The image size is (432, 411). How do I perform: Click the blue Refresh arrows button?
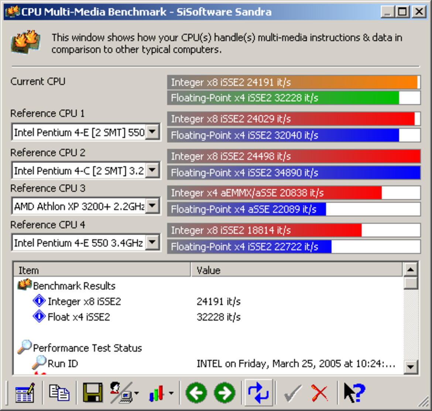pyautogui.click(x=258, y=393)
